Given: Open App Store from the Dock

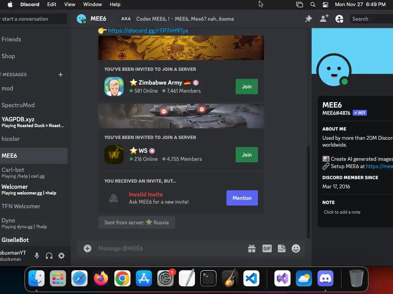Looking at the screenshot, I should [144, 278].
